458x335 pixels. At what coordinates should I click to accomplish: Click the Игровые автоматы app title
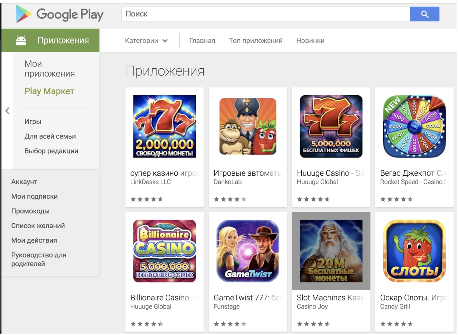[x=247, y=173]
